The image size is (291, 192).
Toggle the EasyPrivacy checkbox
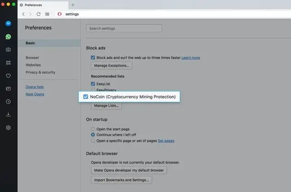(x=93, y=90)
